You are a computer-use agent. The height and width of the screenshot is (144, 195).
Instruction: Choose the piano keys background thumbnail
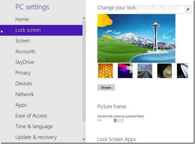click(182, 71)
